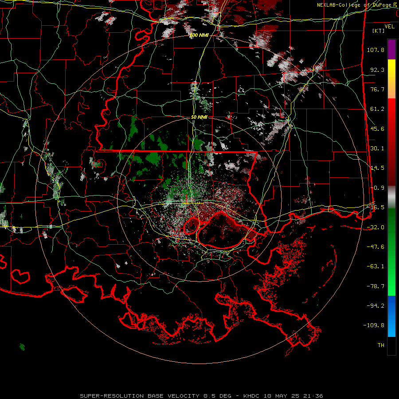This screenshot has width=399, height=399.
Task: Click the -94.2 velocity scale value
Action: (376, 306)
